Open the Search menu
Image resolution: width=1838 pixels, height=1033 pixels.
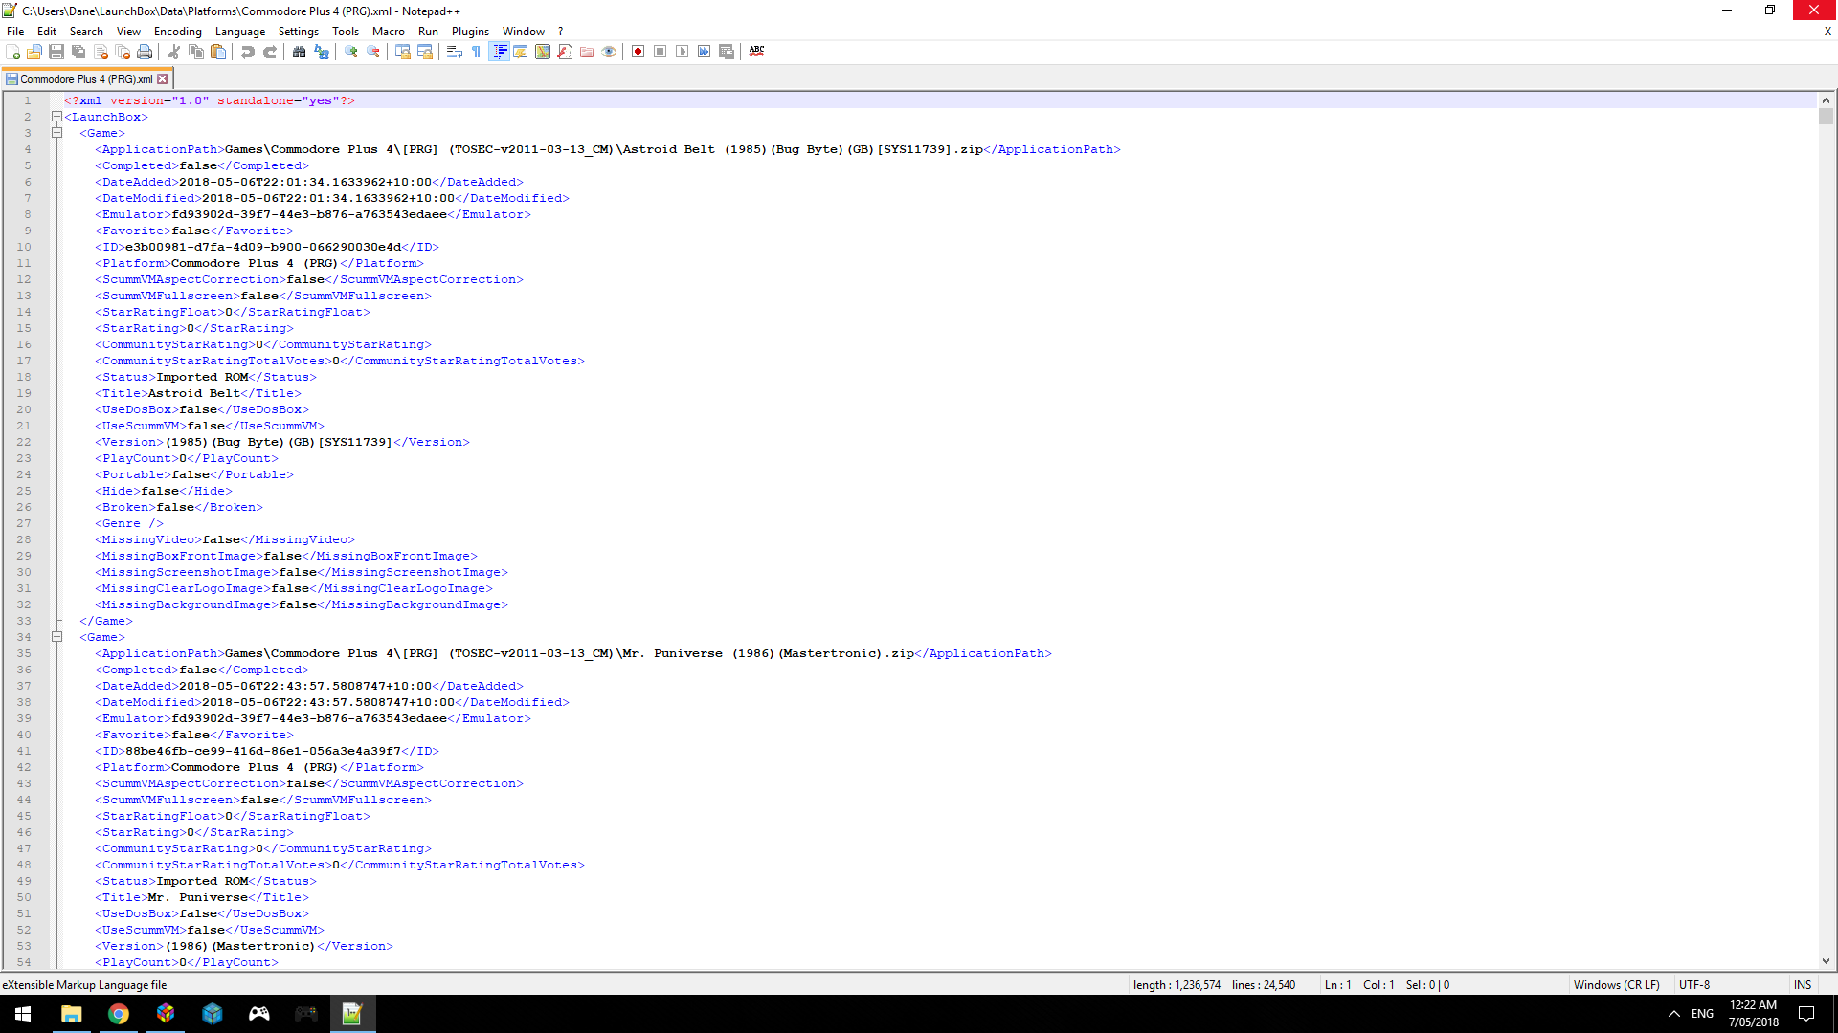[x=86, y=32]
